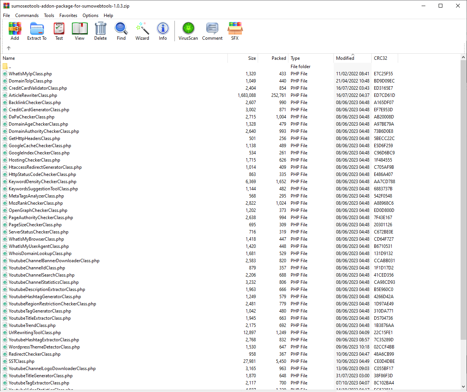Open the Find magnifier tool
The height and width of the screenshot is (392, 467).
coord(121,31)
